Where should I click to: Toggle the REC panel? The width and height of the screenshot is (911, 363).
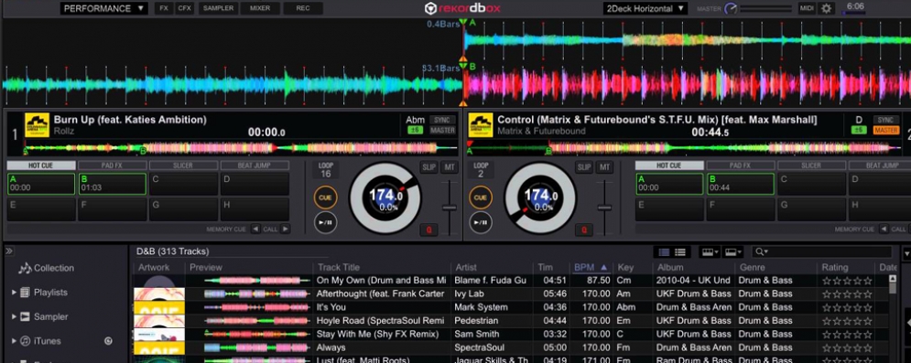[x=303, y=8]
